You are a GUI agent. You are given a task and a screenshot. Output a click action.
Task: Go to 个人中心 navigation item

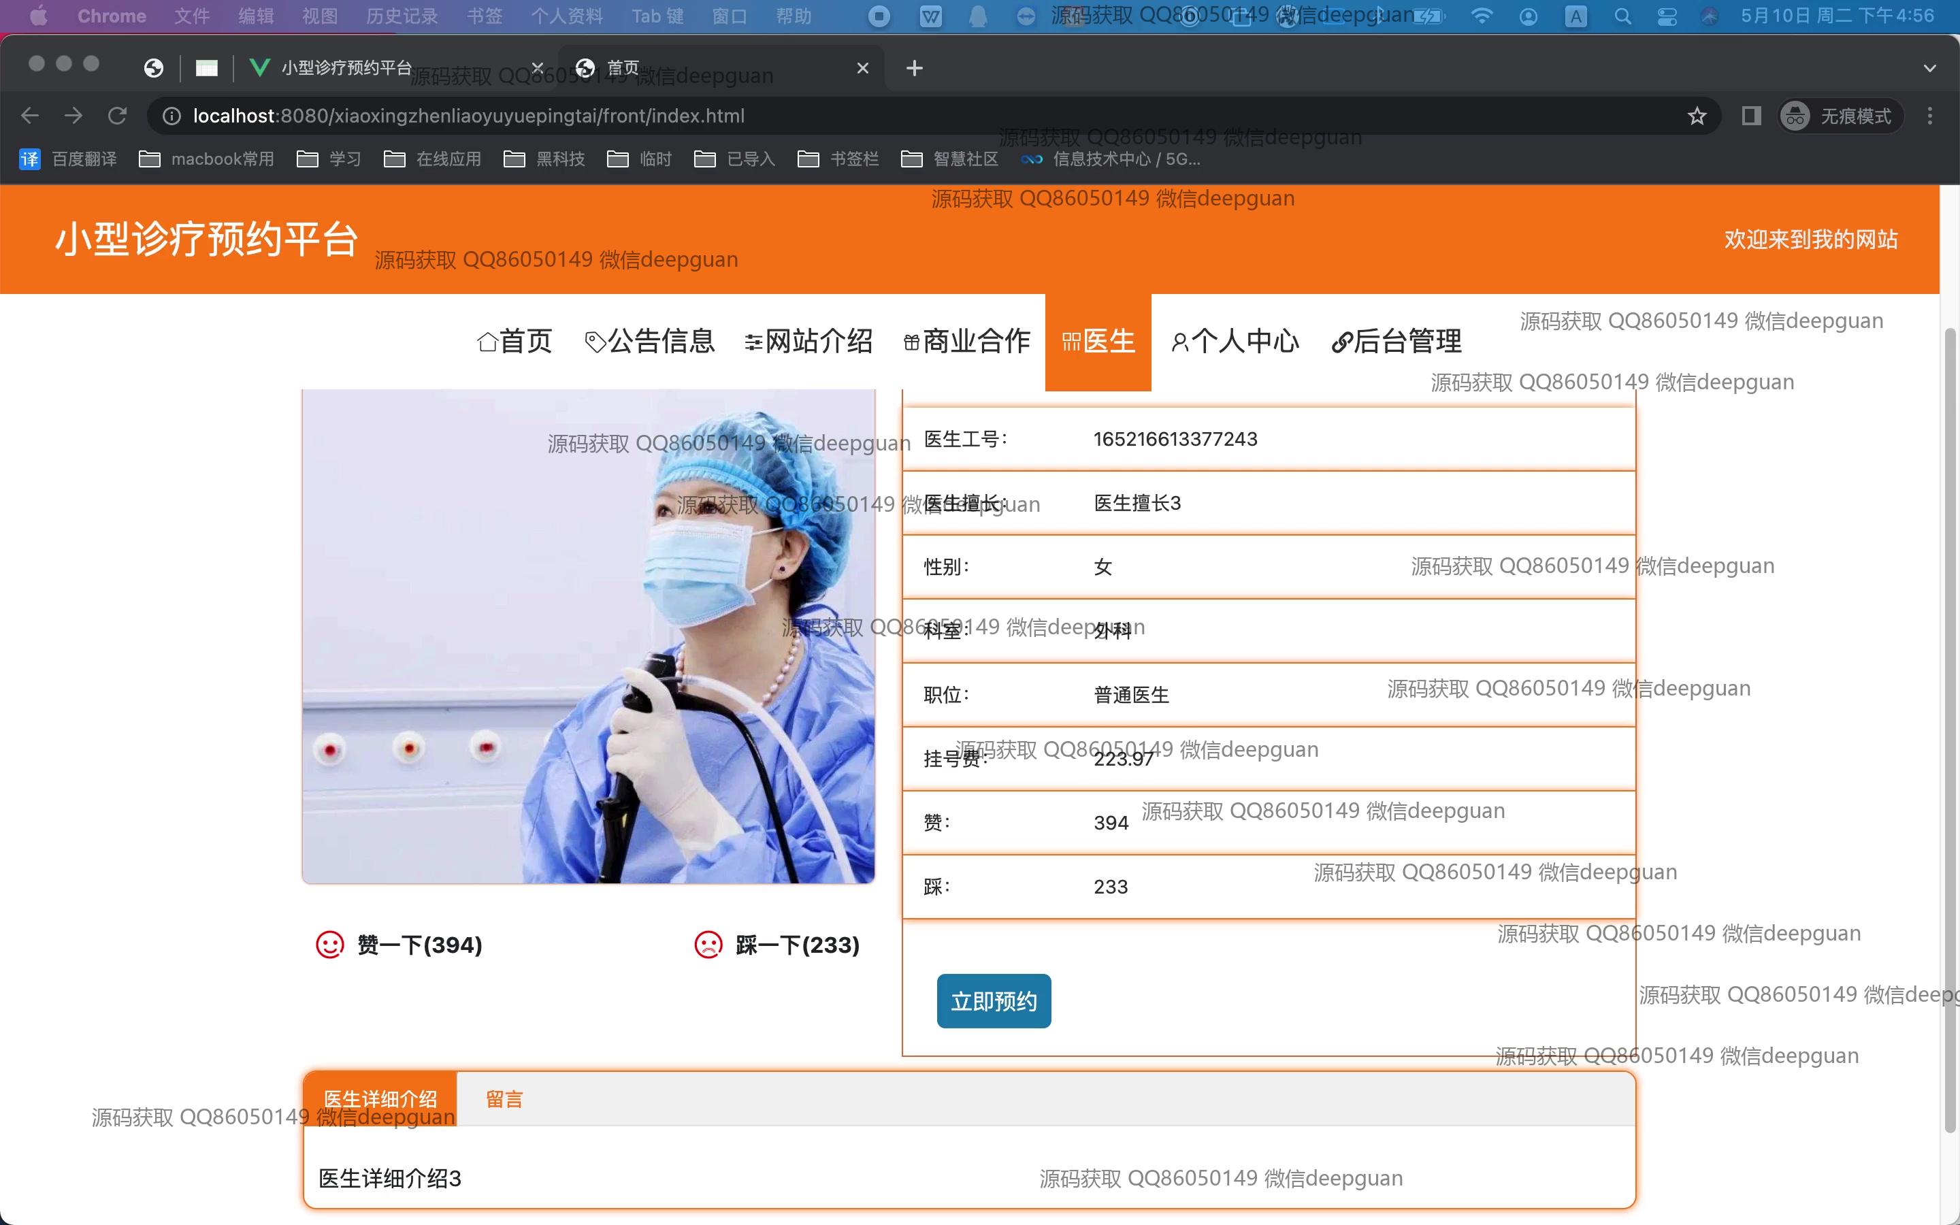pos(1235,341)
